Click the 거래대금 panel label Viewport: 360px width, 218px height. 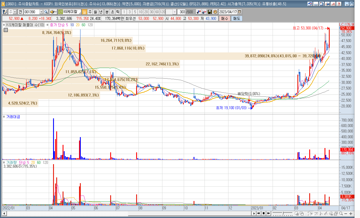(13, 117)
